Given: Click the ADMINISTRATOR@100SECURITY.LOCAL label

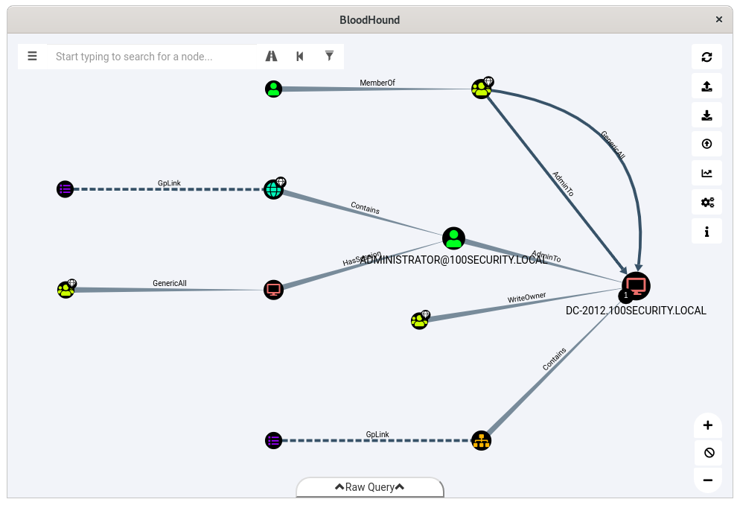Looking at the screenshot, I should tap(453, 260).
